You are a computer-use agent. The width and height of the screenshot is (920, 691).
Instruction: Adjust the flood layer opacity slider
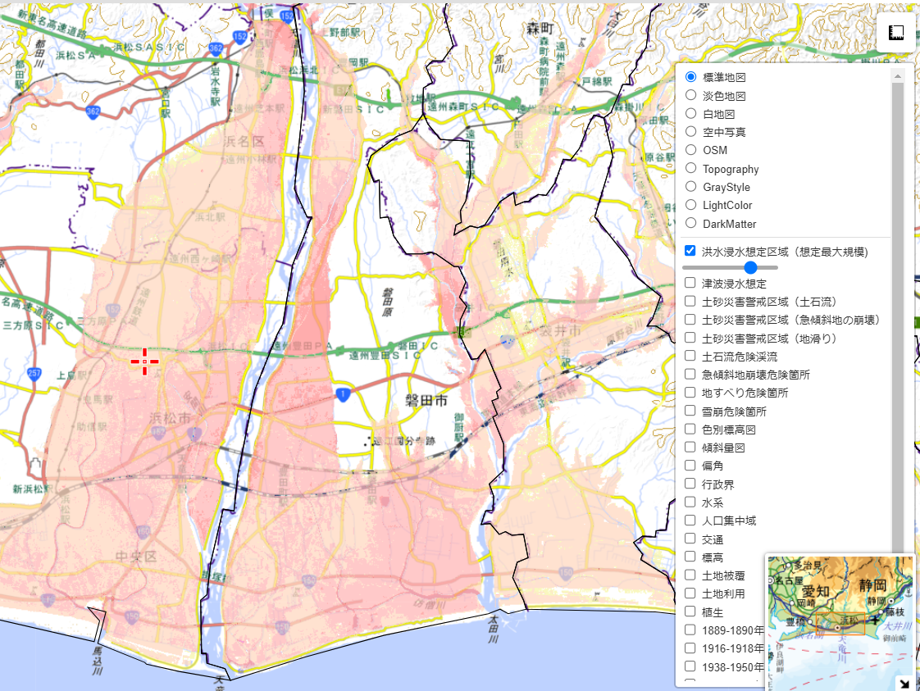[x=751, y=267]
